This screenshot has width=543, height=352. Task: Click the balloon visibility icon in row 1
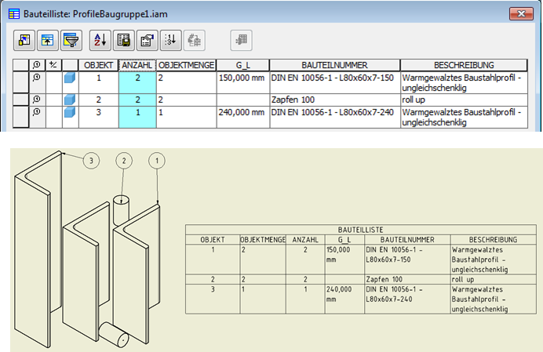tap(36, 78)
